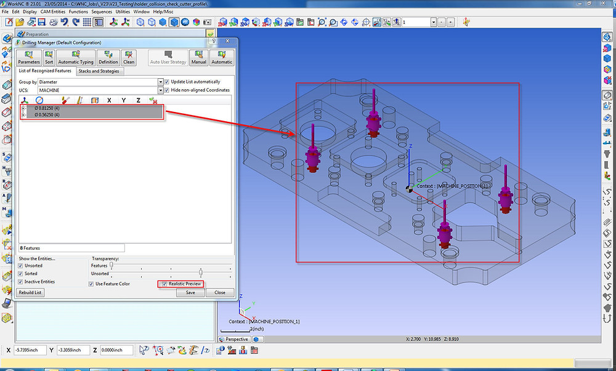The width and height of the screenshot is (616, 371).
Task: Open the CAM Entities menu
Action: pyautogui.click(x=52, y=12)
